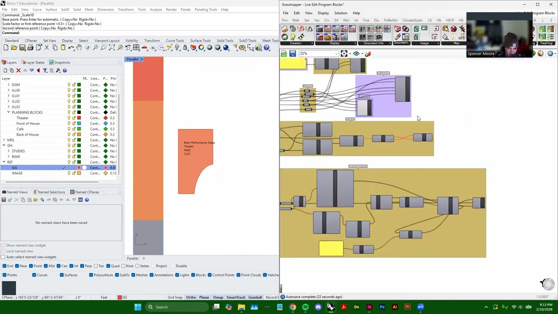Click the Grasshopper zoom extents icon

click(344, 54)
